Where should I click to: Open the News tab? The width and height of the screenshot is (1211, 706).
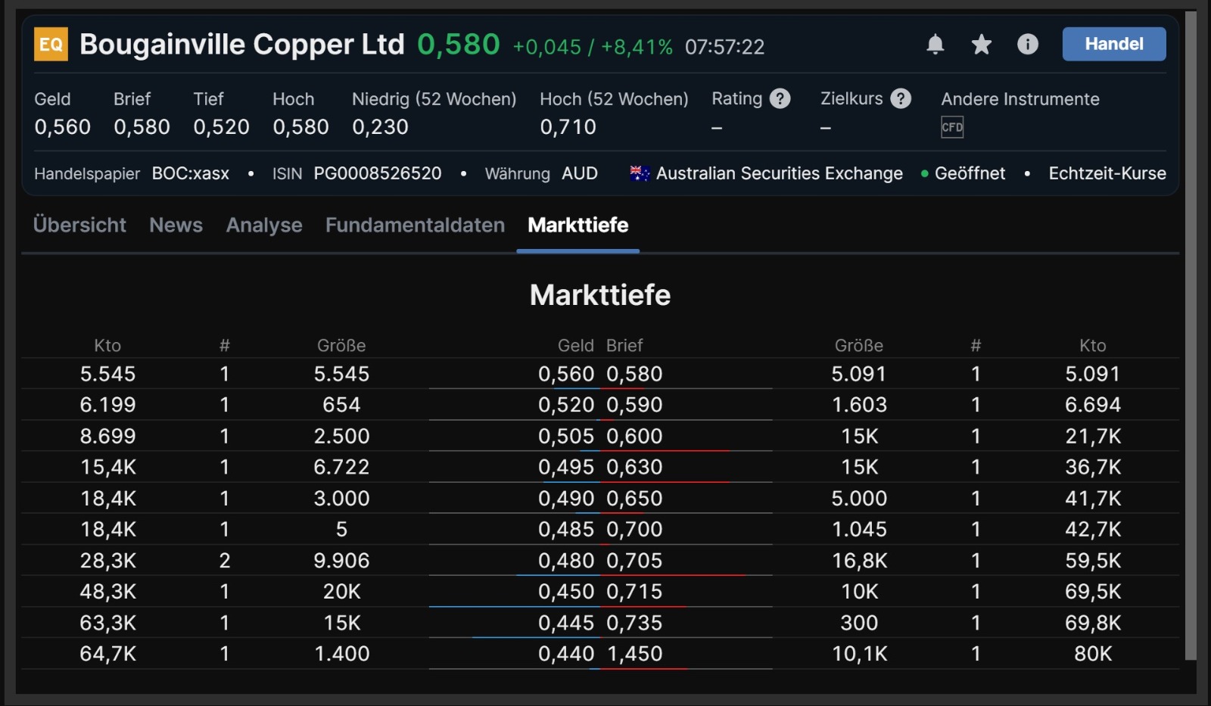[176, 225]
